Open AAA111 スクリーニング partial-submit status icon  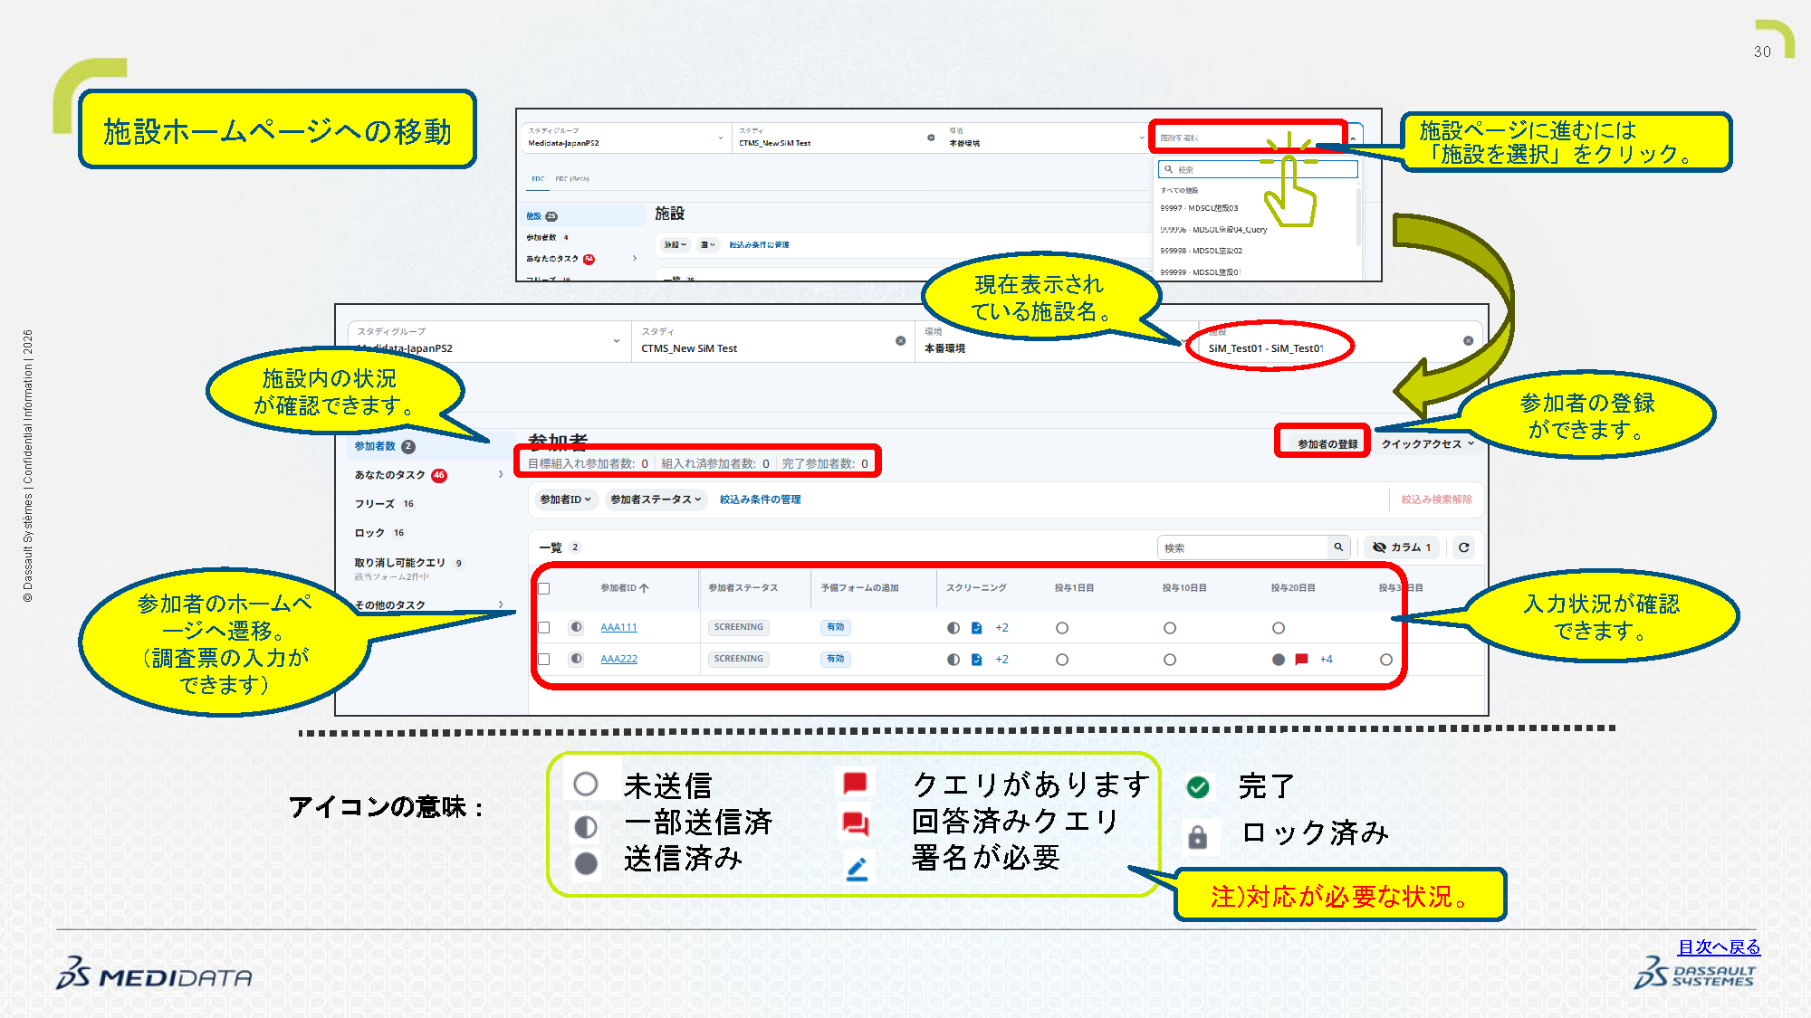tap(953, 628)
